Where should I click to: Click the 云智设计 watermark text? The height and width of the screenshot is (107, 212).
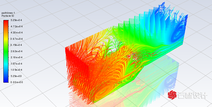click(192, 95)
